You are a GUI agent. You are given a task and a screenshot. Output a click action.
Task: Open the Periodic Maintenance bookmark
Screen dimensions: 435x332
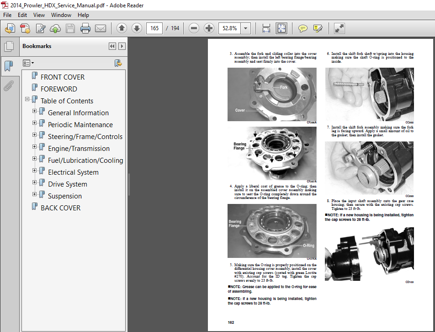(80, 125)
